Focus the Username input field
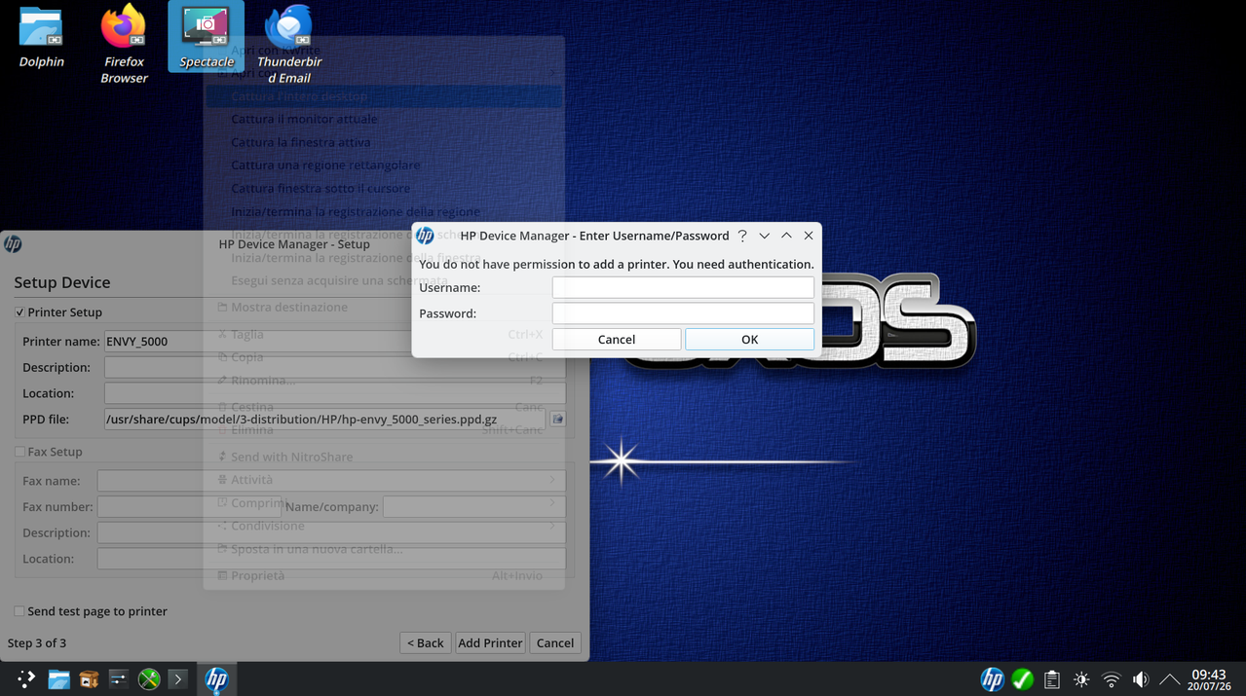The width and height of the screenshot is (1246, 696). pos(683,287)
